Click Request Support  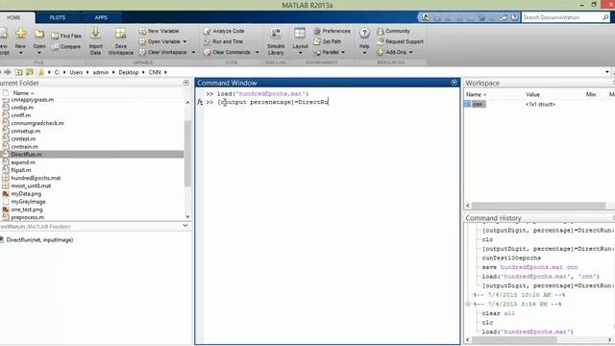click(400, 41)
